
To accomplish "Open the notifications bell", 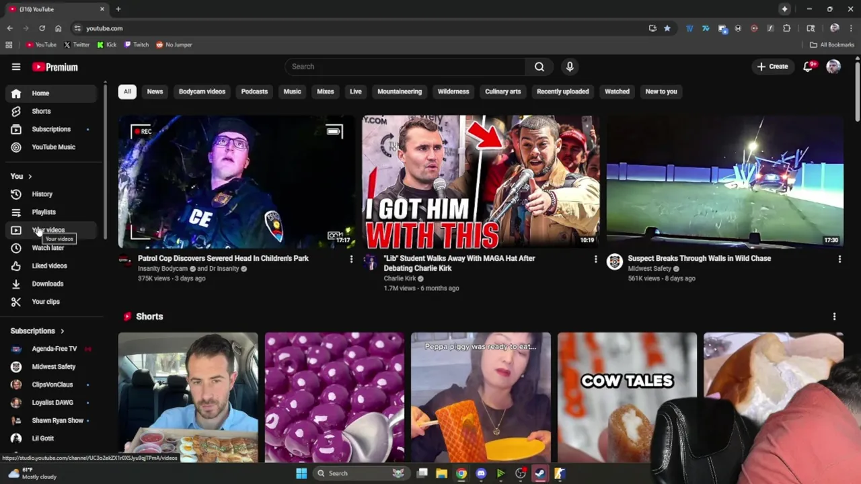I will point(809,67).
